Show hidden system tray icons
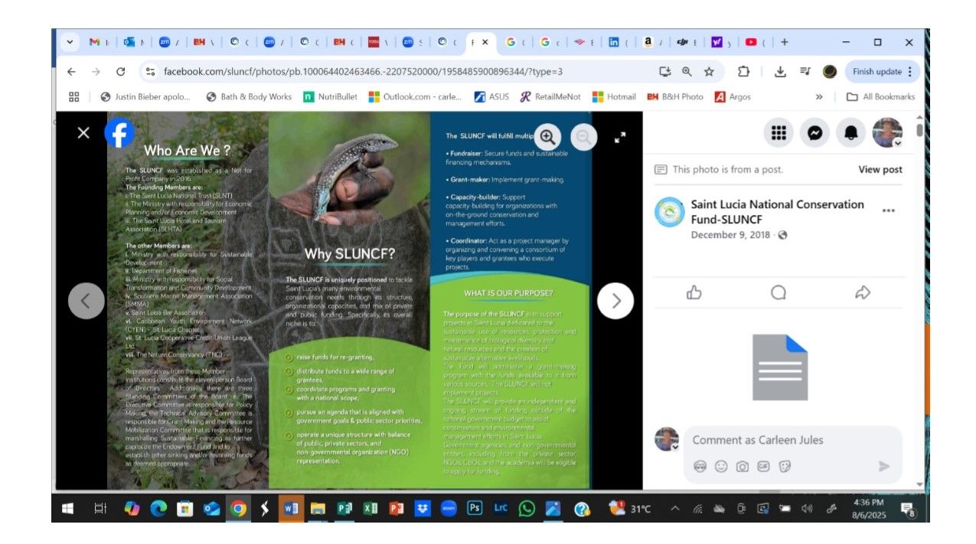The width and height of the screenshot is (976, 544). pos(675,508)
